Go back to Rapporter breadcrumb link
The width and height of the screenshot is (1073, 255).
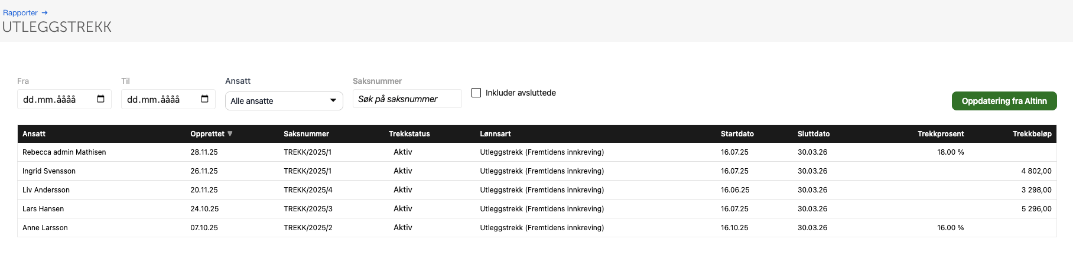20,12
